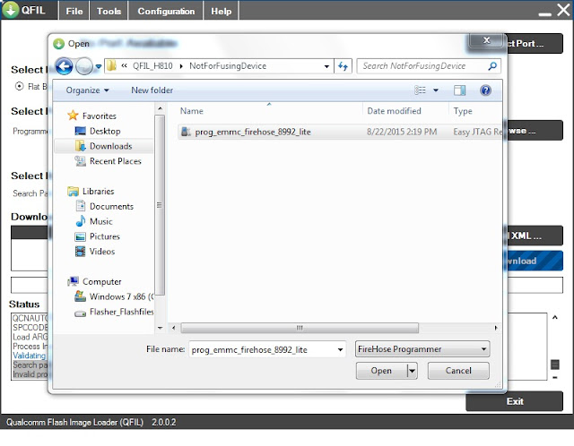Select the prog_emmc_firehose_8992_lite file row
574x446 pixels.
[340, 132]
